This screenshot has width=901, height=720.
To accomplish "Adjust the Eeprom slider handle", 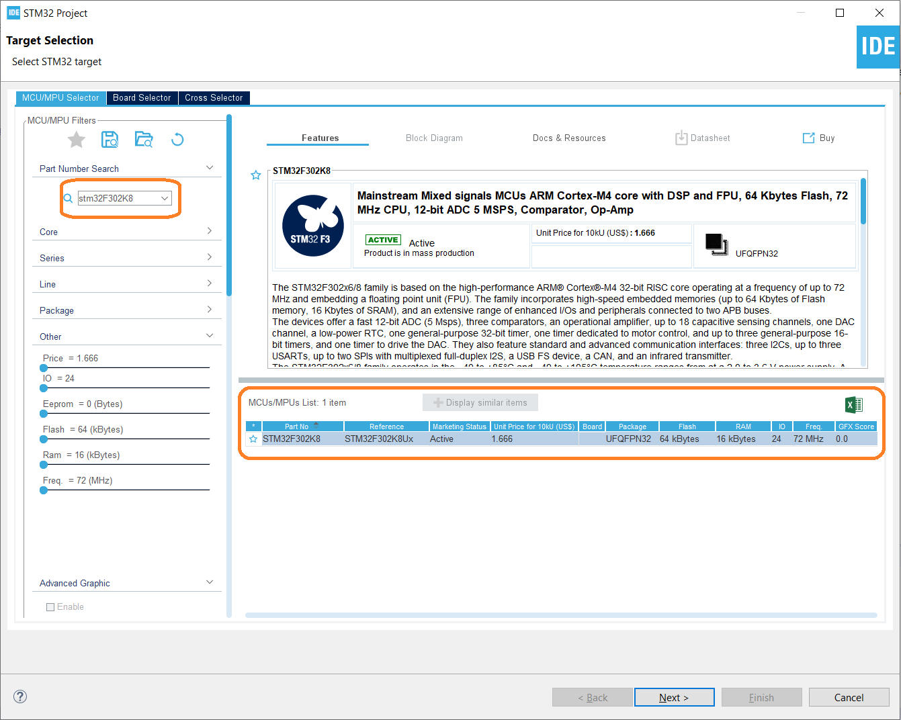I will tap(44, 414).
